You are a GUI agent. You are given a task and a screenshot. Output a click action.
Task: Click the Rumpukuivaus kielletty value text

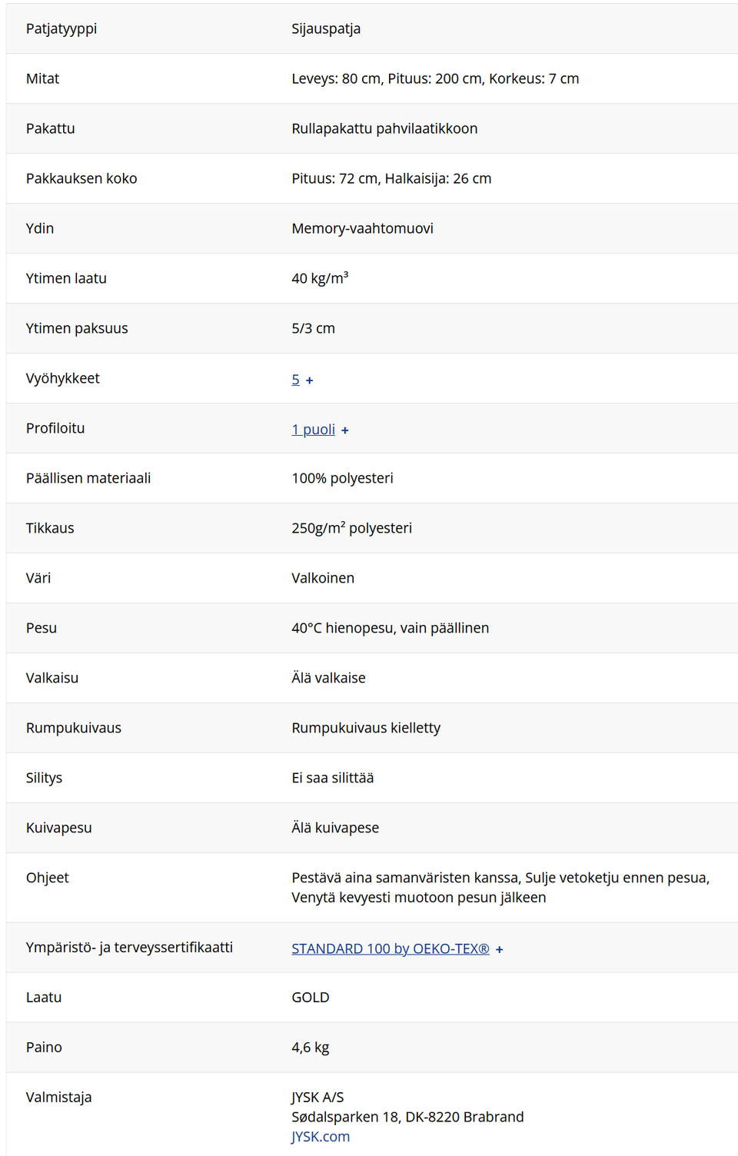pos(366,729)
